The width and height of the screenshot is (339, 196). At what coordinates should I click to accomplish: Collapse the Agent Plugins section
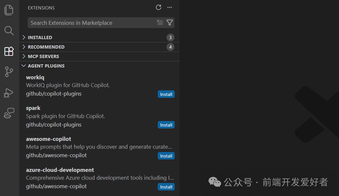pyautogui.click(x=46, y=66)
